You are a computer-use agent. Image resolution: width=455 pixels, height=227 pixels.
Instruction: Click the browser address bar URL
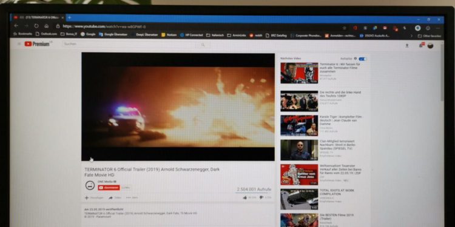(104, 27)
